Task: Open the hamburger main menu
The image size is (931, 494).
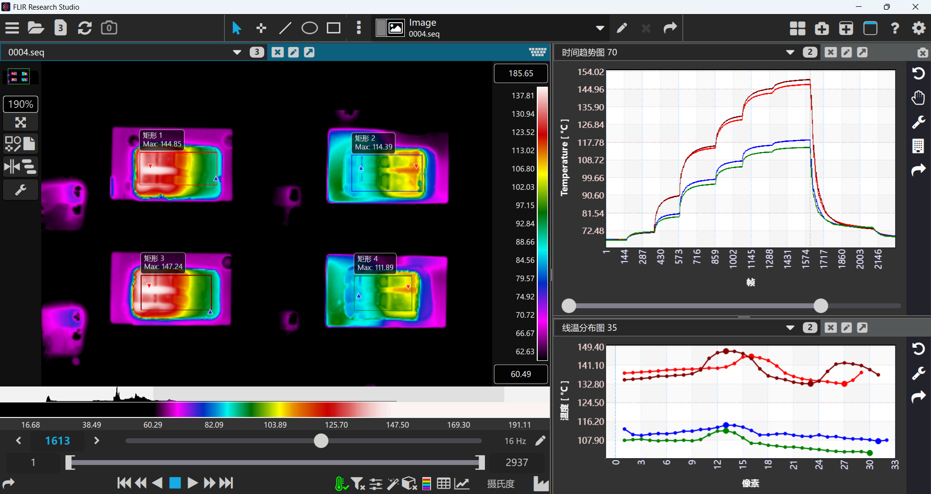Action: coord(12,28)
